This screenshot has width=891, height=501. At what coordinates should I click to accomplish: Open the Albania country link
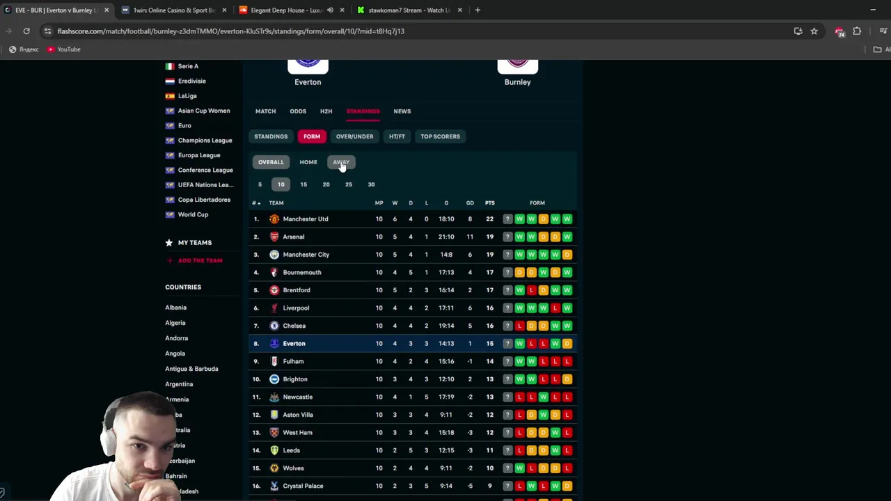click(x=175, y=308)
